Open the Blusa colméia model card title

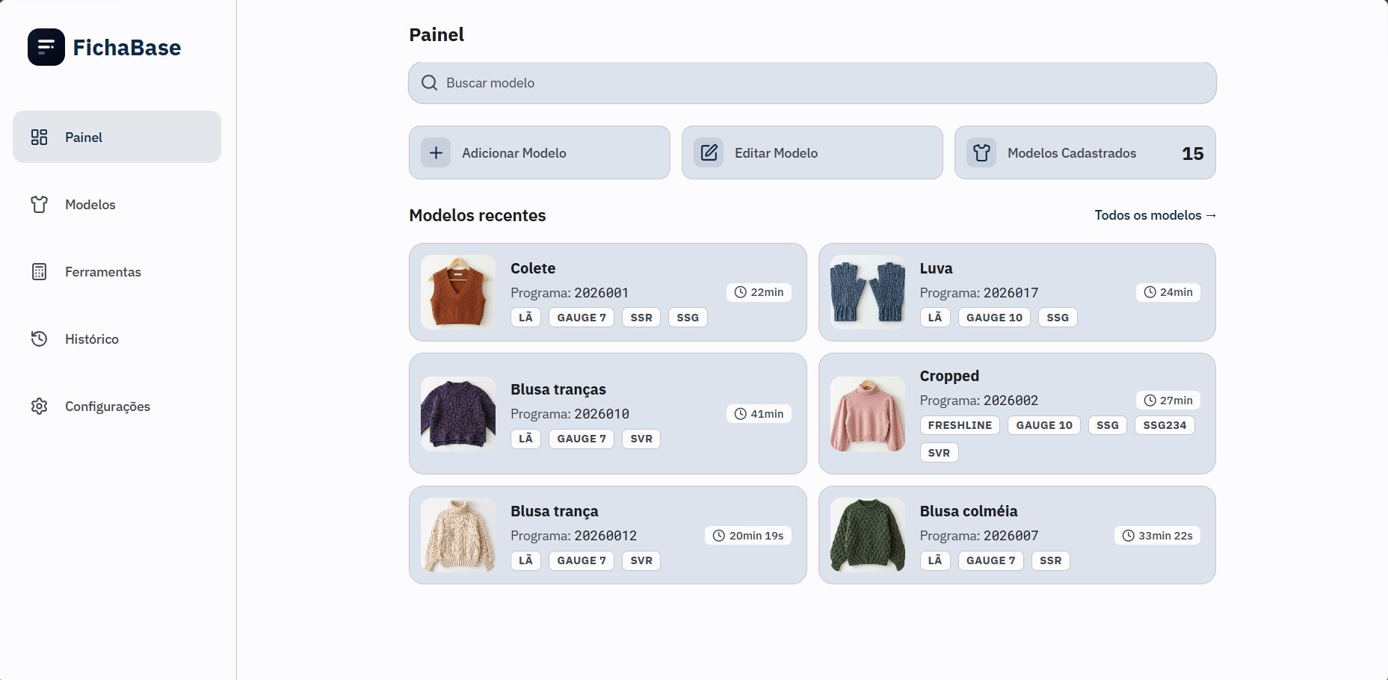[x=969, y=511]
